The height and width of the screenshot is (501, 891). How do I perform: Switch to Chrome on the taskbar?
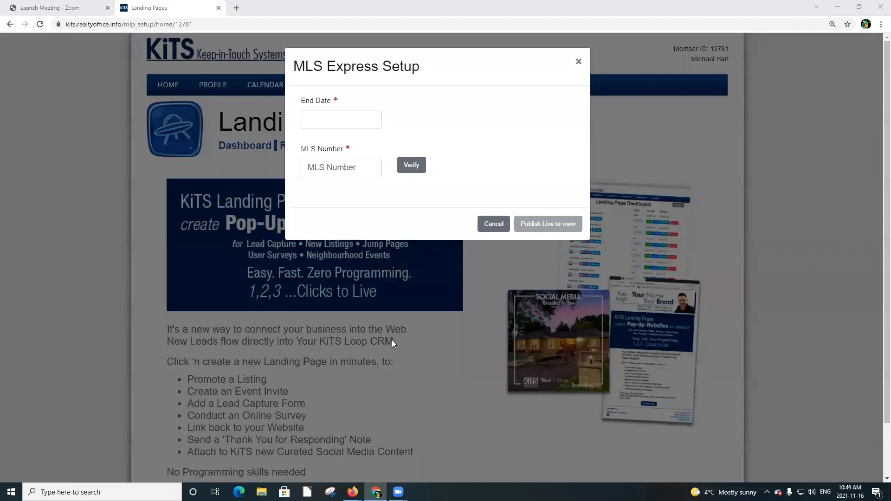click(375, 492)
